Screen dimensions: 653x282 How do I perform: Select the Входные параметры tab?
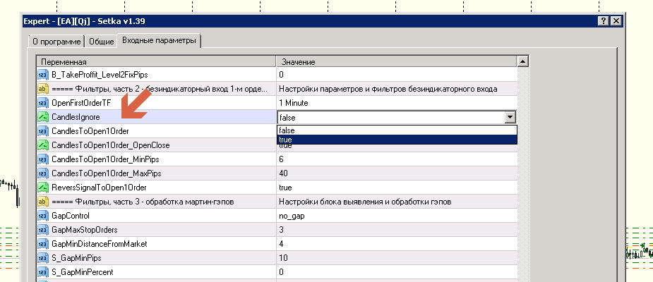point(159,41)
